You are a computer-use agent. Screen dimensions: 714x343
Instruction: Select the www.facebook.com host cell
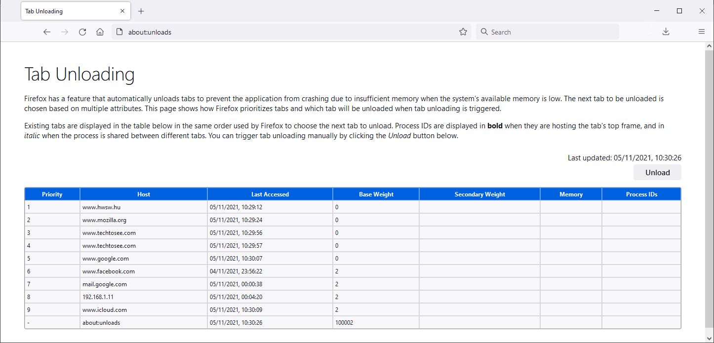144,271
